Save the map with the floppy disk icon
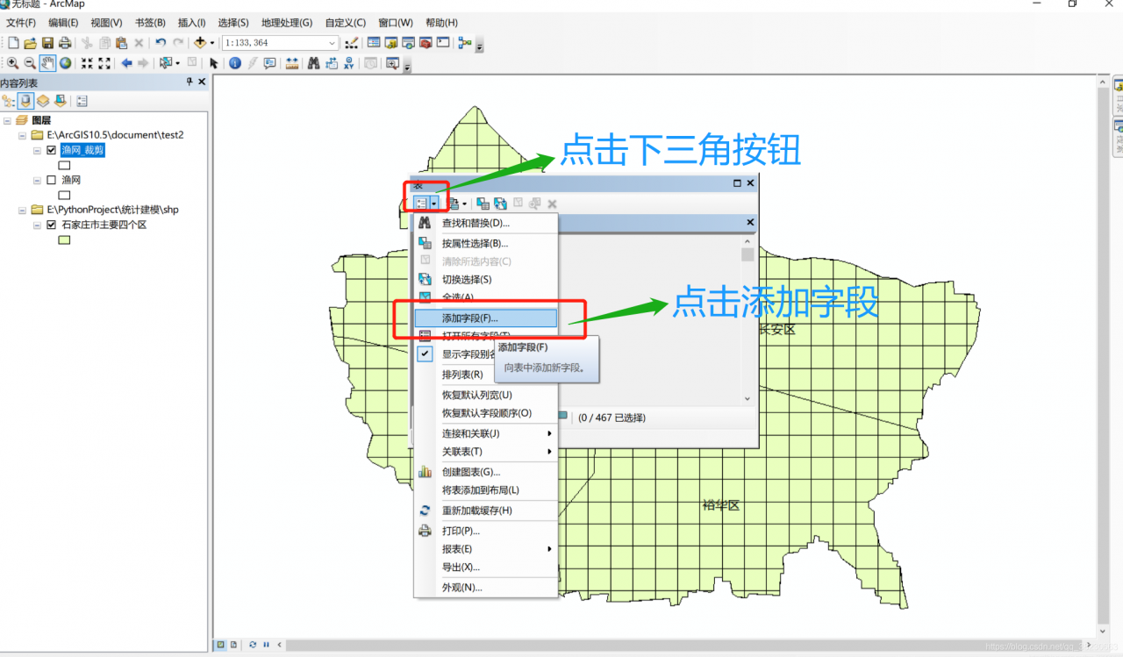1123x657 pixels. [x=47, y=42]
